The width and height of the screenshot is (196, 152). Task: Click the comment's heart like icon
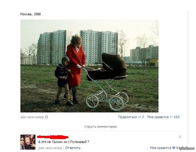[x=174, y=148]
